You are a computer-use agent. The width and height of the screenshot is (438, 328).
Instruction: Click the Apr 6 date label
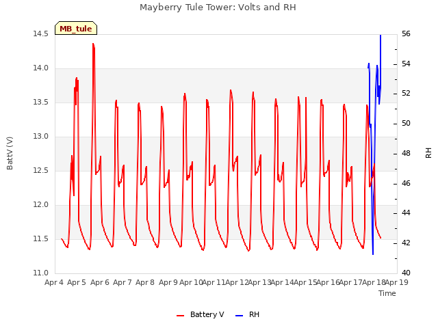[100, 282]
